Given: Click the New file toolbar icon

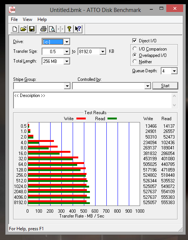Looking at the screenshot, I should click(15, 29).
